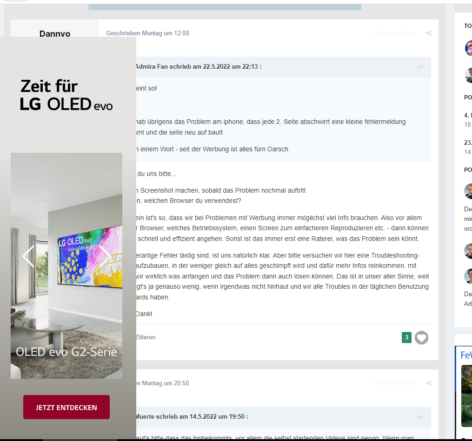
Task: Open the Zeit für LG OLED evo headline
Action: click(66, 95)
